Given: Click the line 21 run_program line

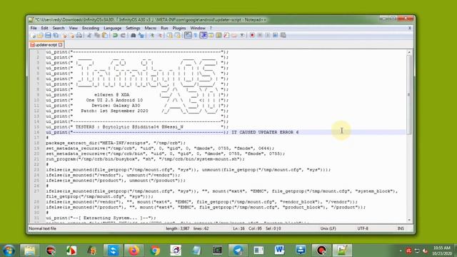Looking at the screenshot, I should tap(145, 159).
